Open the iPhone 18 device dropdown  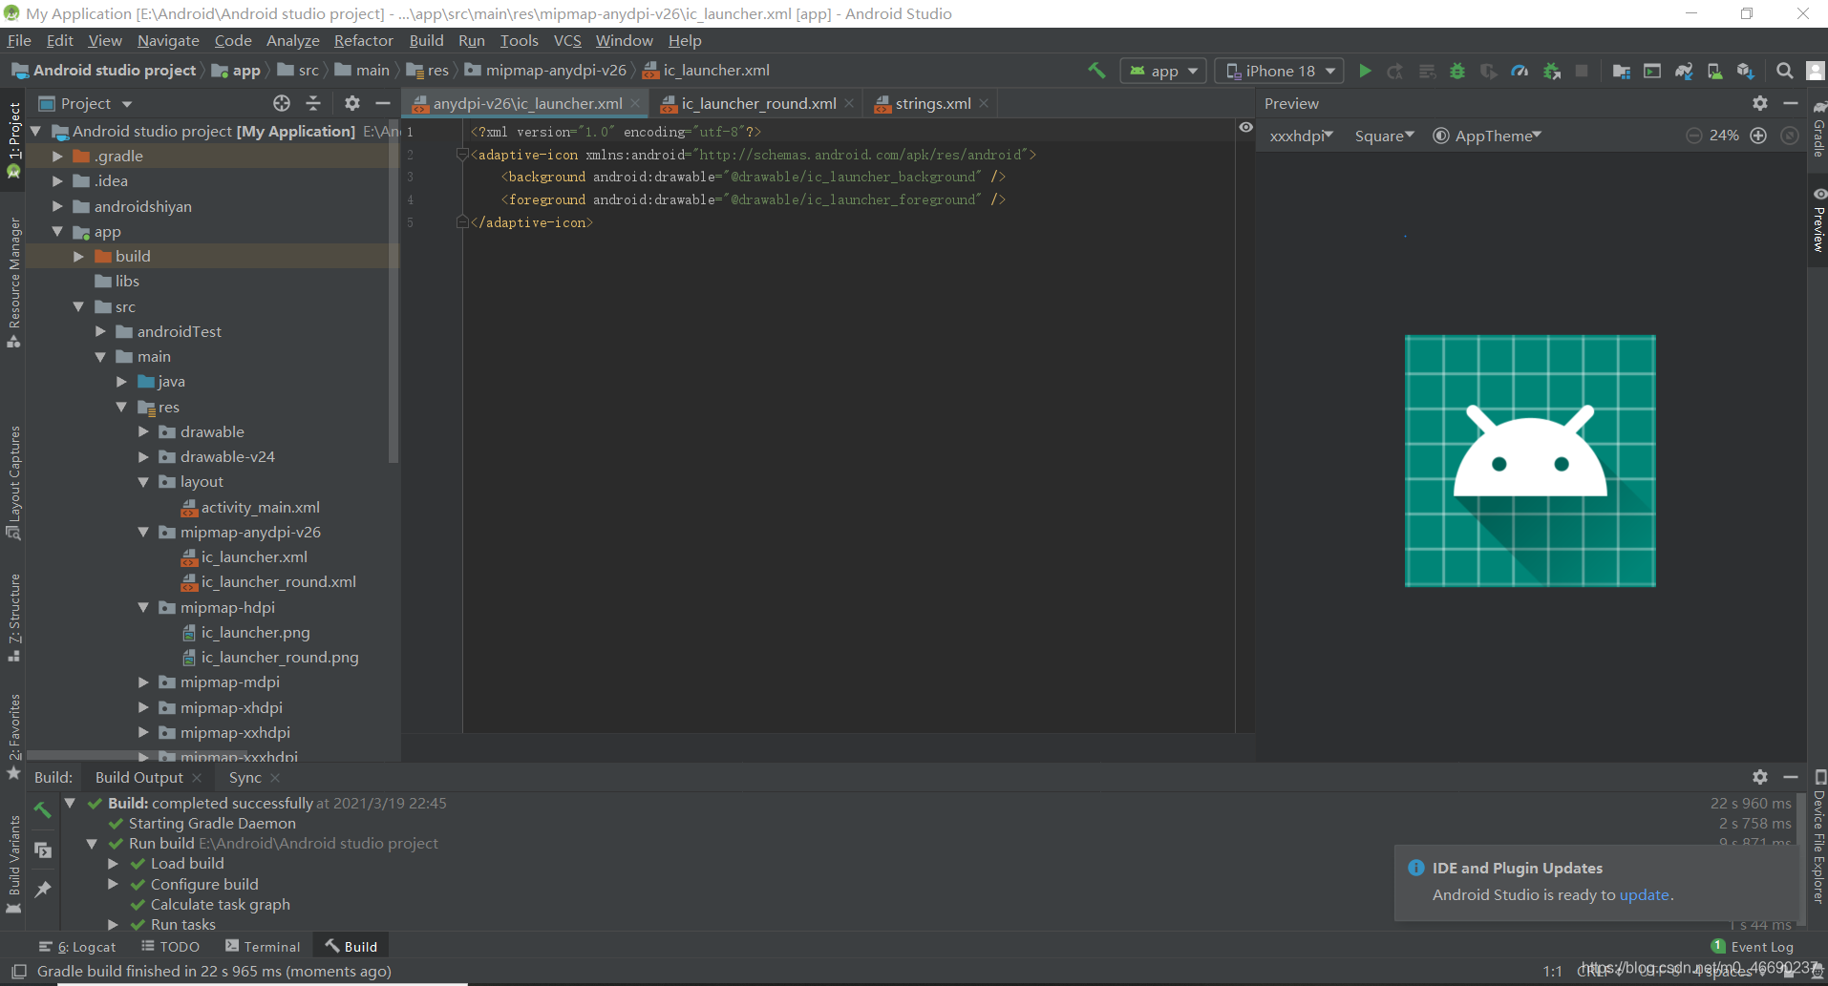[1280, 71]
